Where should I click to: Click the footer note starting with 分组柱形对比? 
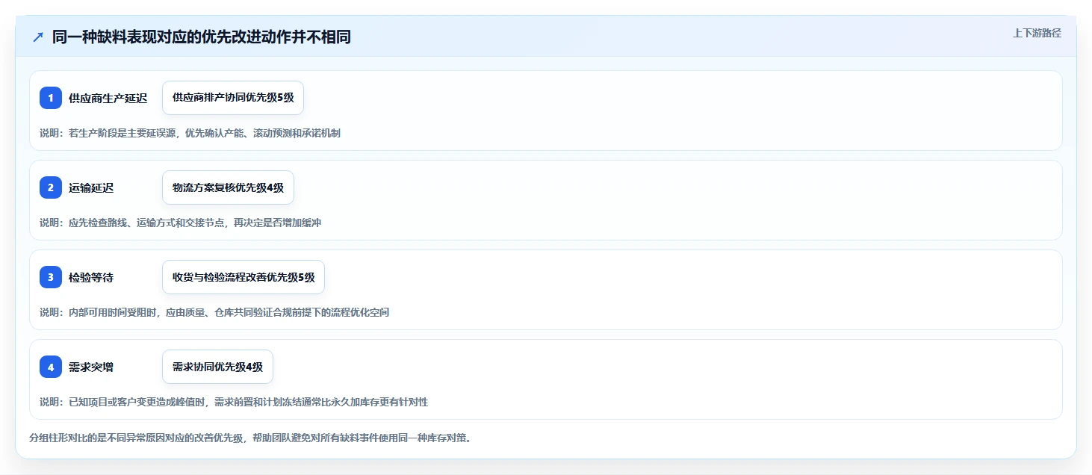click(250, 438)
